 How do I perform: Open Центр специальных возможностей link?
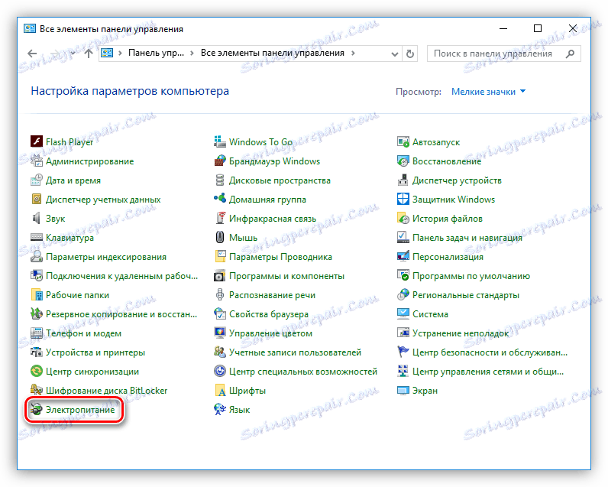pos(302,372)
